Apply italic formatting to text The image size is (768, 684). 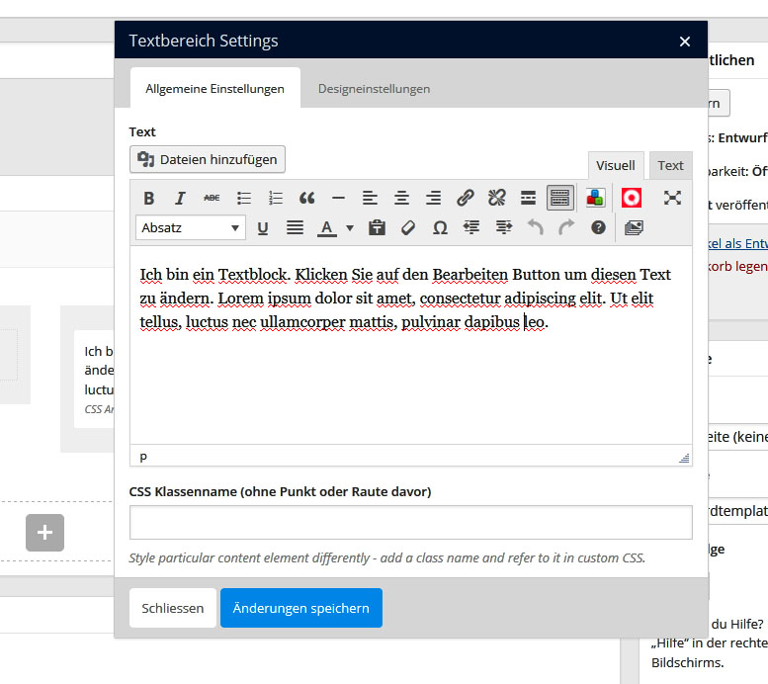click(x=180, y=198)
